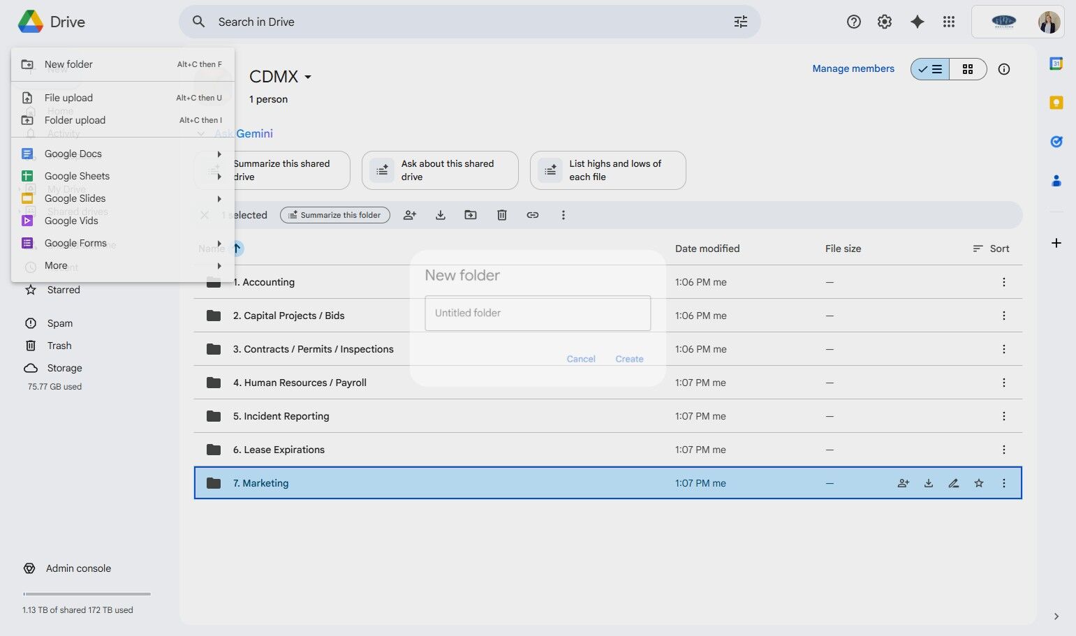The image size is (1076, 636).
Task: Select Google Vids in the New menu
Action: point(71,221)
